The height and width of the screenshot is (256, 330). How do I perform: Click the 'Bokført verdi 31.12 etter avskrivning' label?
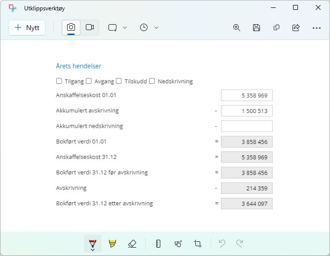105,203
